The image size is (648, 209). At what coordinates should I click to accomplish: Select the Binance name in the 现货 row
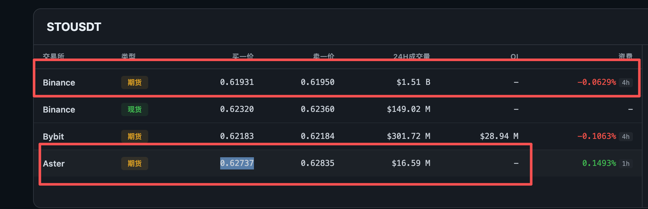tap(59, 110)
